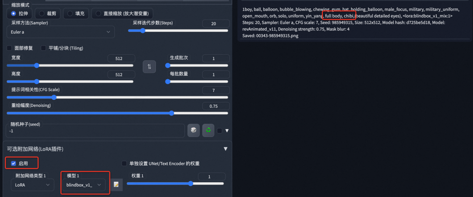Viewport: 473px width, 197px height.
Task: Expand extra seed options triangle
Action: pos(227,130)
